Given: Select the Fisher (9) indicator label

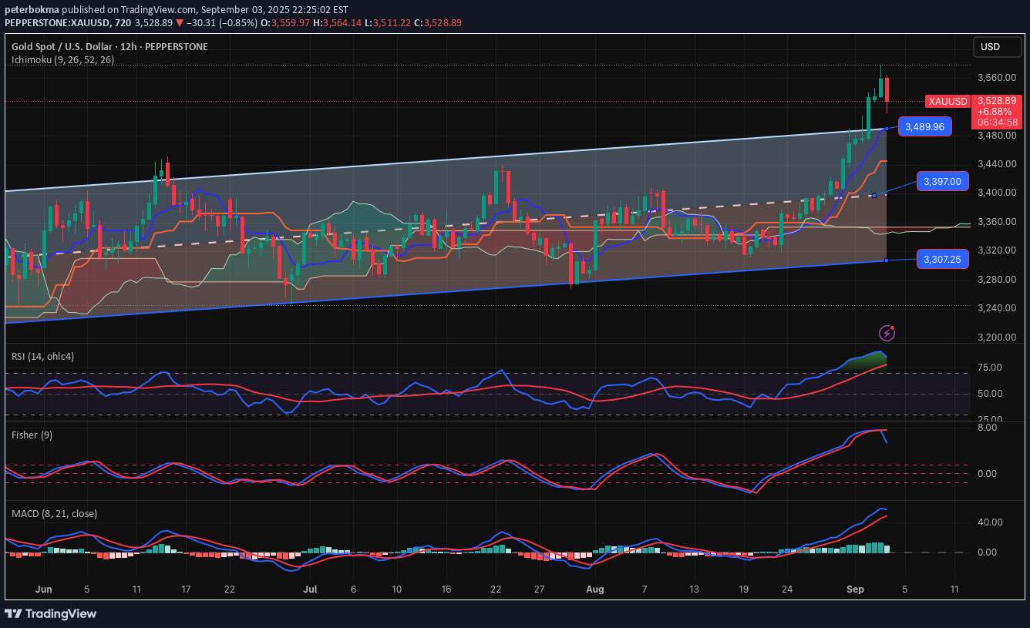Looking at the screenshot, I should click(32, 435).
